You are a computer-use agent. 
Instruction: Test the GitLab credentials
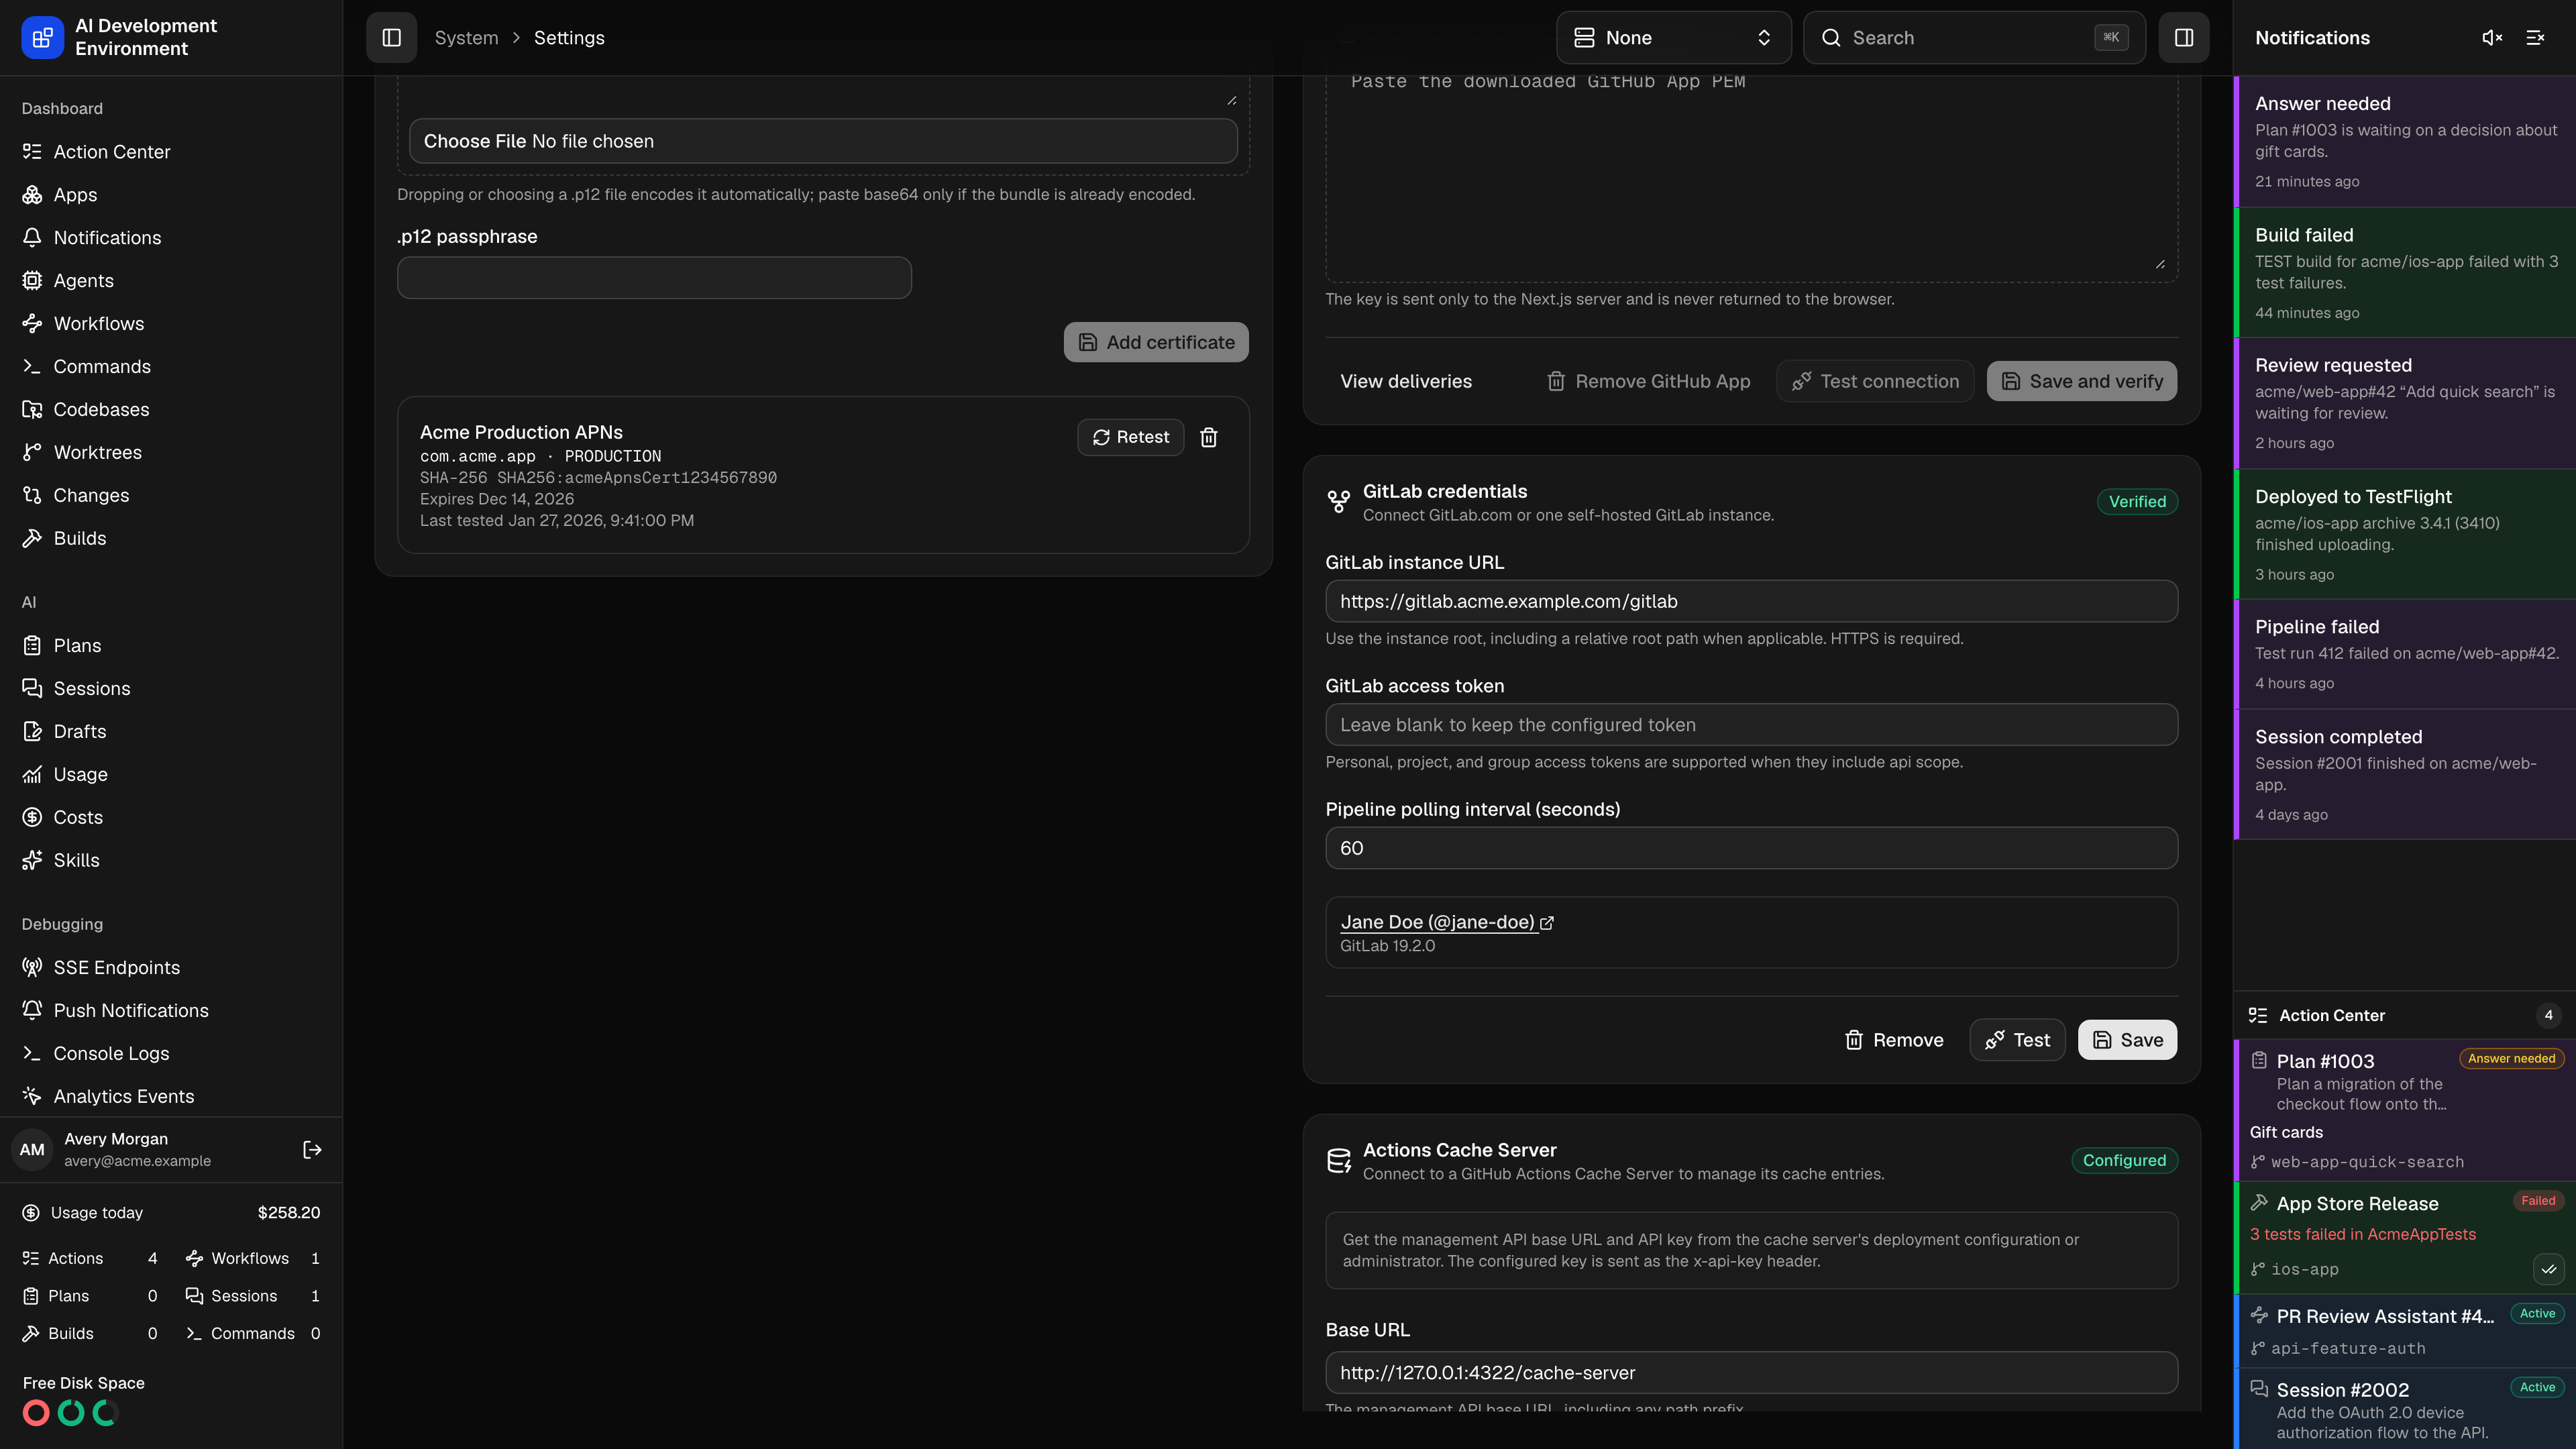[x=2017, y=1040]
